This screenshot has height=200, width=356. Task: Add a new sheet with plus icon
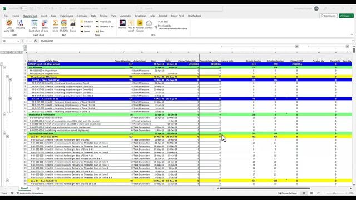click(x=38, y=188)
